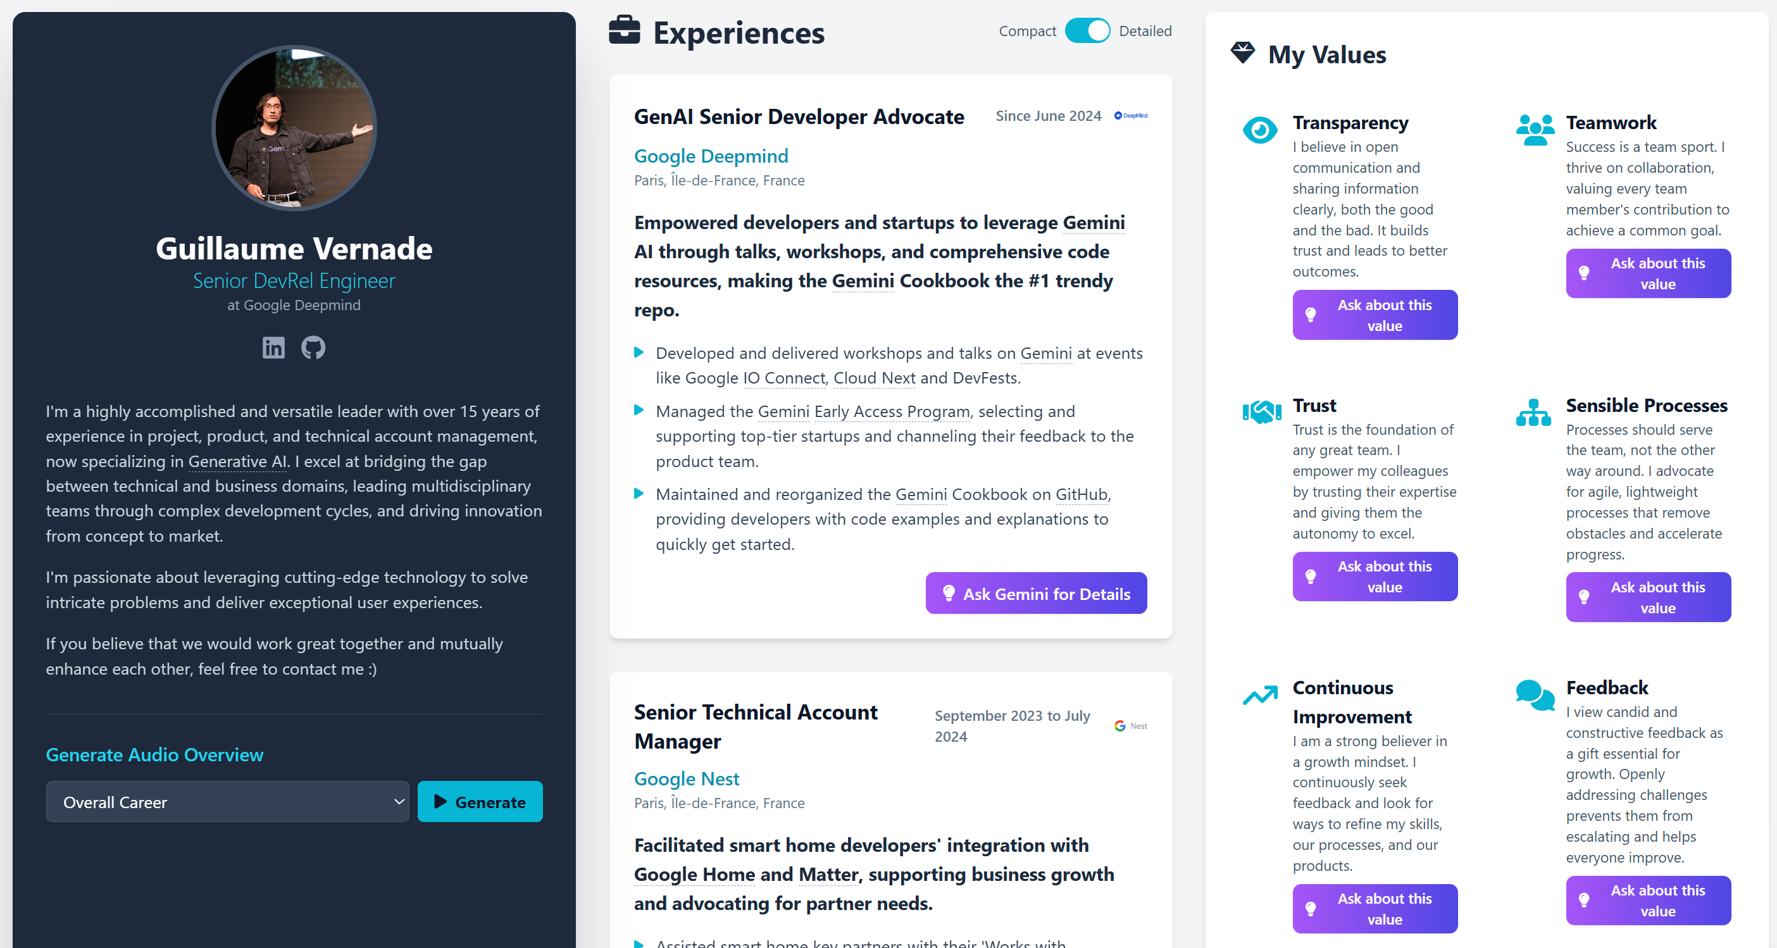Click the Sensible Processes sitemap icon
This screenshot has width=1777, height=948.
[x=1533, y=413]
